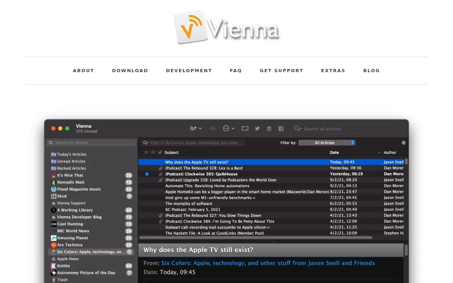Open the Extras link

click(x=333, y=71)
